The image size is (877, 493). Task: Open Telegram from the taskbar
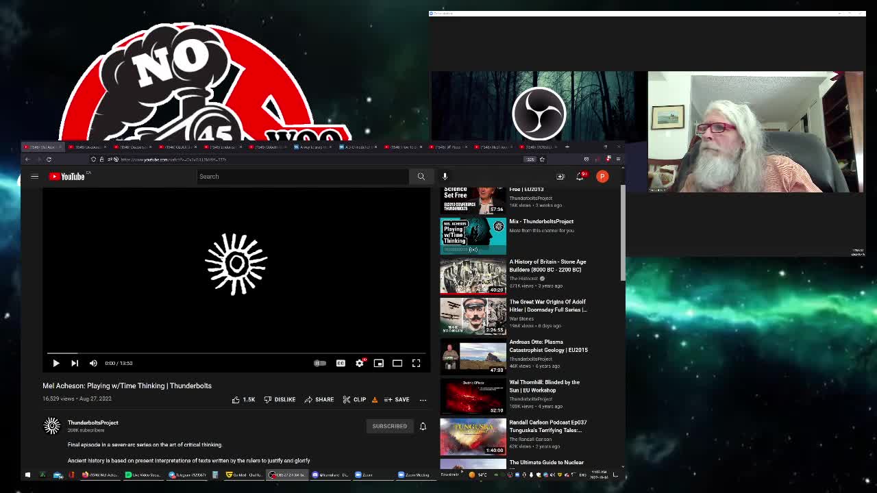[x=188, y=475]
